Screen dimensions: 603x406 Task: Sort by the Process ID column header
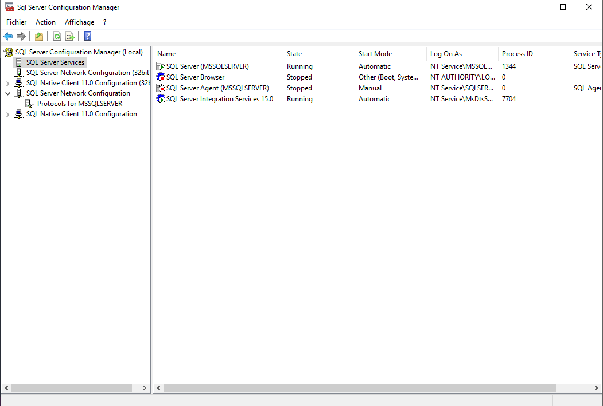tap(534, 54)
